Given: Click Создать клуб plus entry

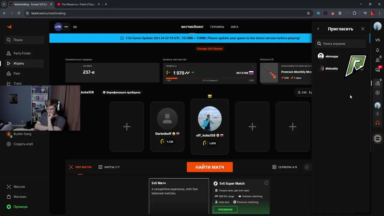Looking at the screenshot, I should [20, 144].
